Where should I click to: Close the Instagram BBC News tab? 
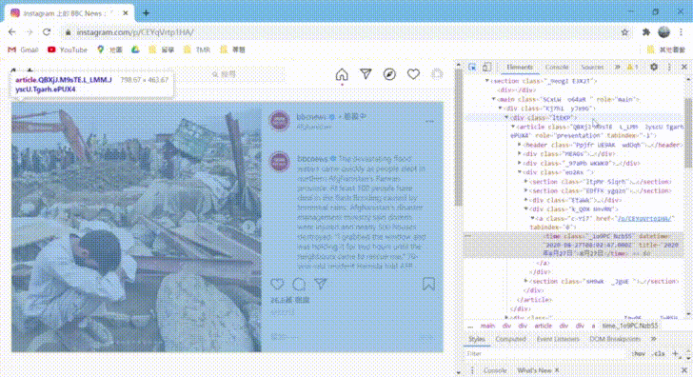pyautogui.click(x=126, y=13)
